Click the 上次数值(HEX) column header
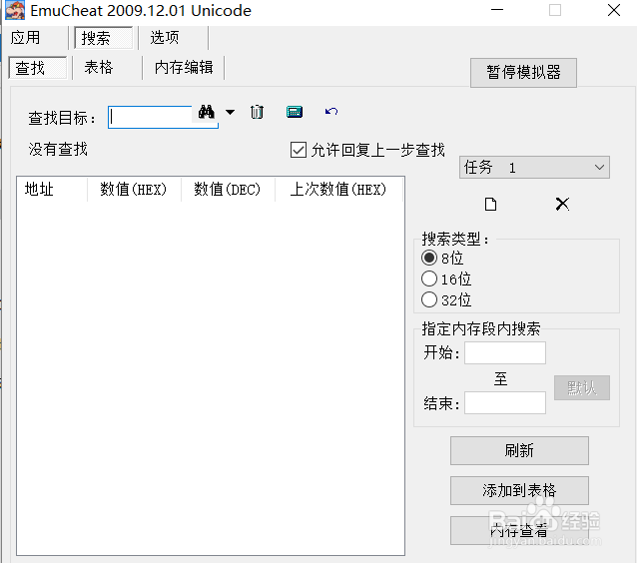The image size is (637, 563). (338, 190)
